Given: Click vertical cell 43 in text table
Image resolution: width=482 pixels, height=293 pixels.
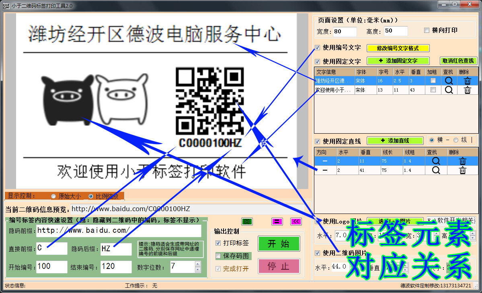Looking at the screenshot, I should tap(416, 90).
